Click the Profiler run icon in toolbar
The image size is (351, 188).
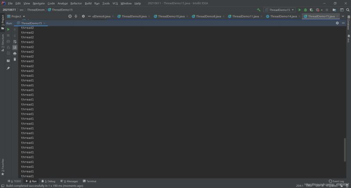317,10
